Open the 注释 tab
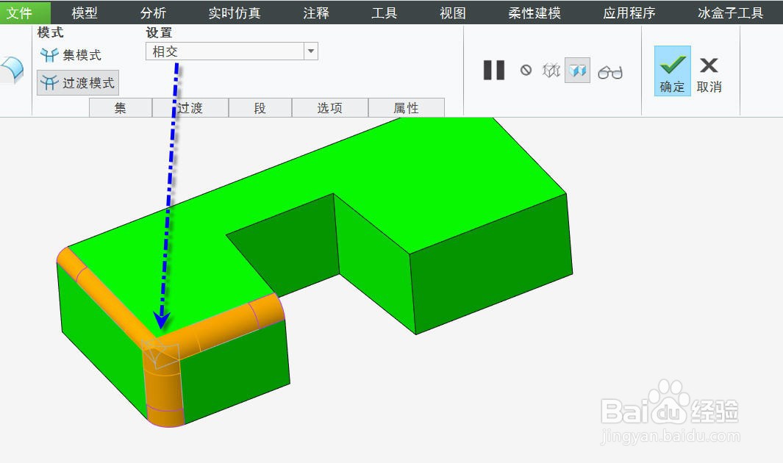The image size is (783, 463). click(316, 13)
